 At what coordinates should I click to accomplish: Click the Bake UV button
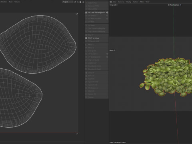(97, 79)
